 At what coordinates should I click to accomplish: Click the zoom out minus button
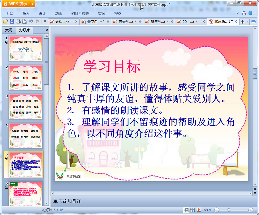tap(217, 210)
